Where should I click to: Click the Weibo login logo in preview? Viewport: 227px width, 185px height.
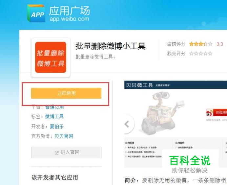pos(210,113)
